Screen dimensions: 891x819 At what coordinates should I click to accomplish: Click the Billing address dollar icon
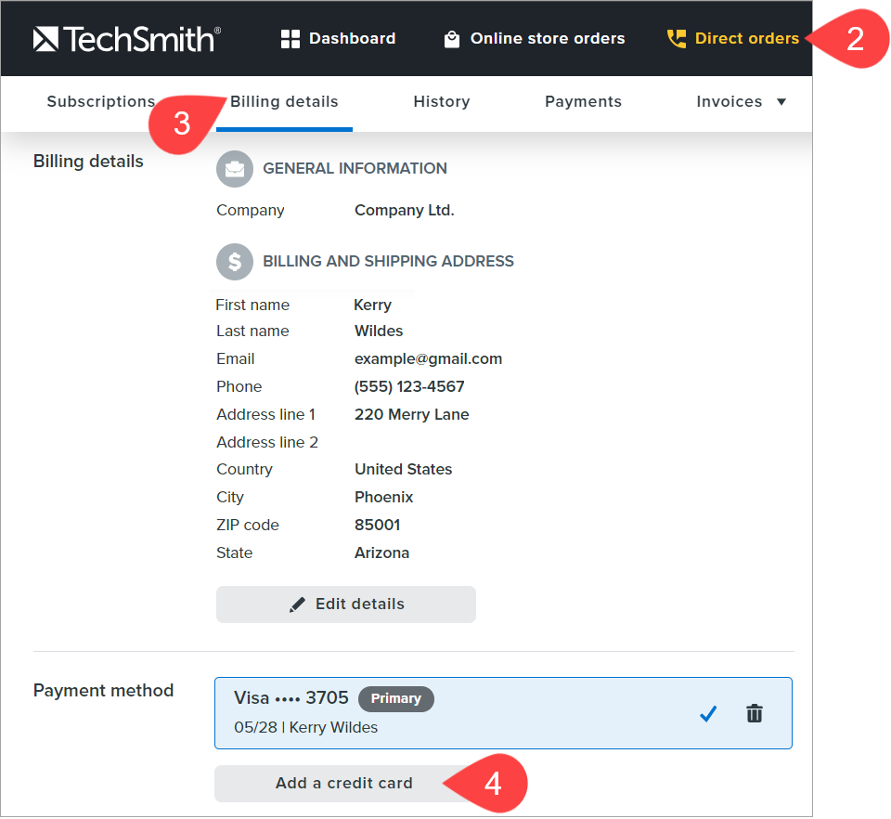[x=234, y=262]
